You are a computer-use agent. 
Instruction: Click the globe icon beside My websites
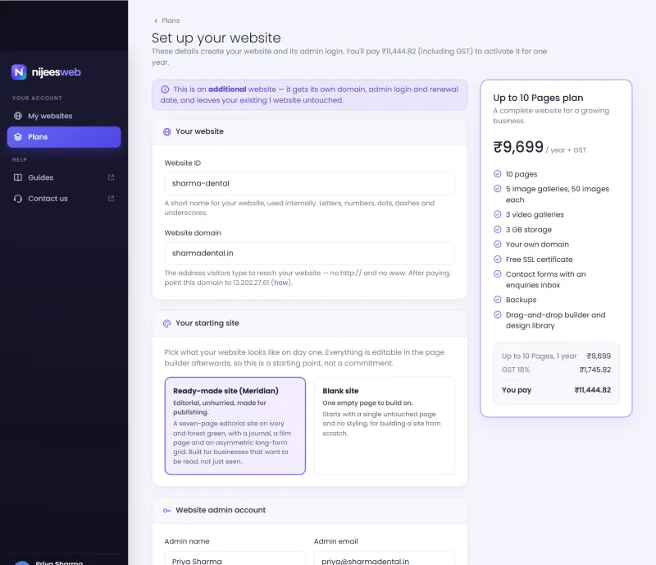18,116
